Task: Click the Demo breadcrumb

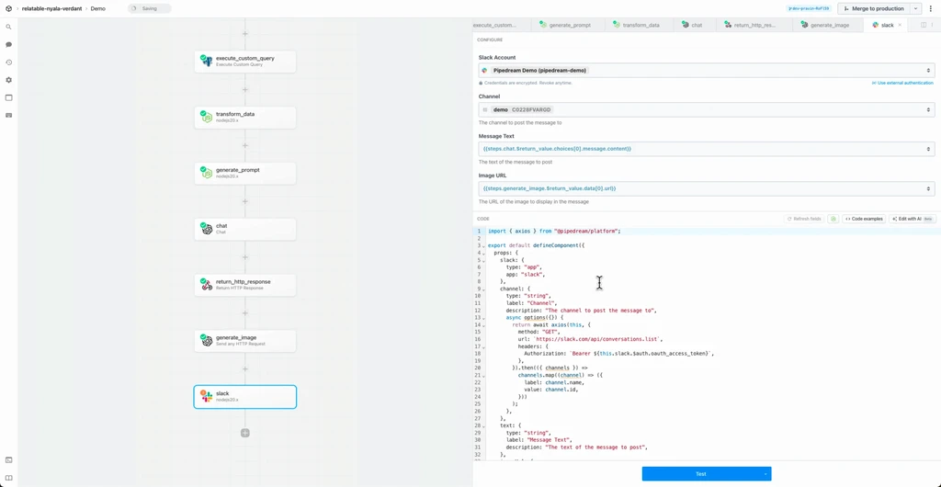Action: click(97, 8)
